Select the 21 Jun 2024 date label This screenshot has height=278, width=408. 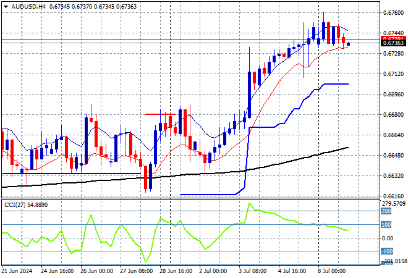(x=17, y=271)
